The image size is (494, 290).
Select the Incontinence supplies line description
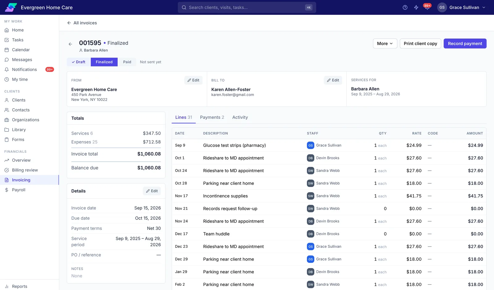pyautogui.click(x=225, y=196)
